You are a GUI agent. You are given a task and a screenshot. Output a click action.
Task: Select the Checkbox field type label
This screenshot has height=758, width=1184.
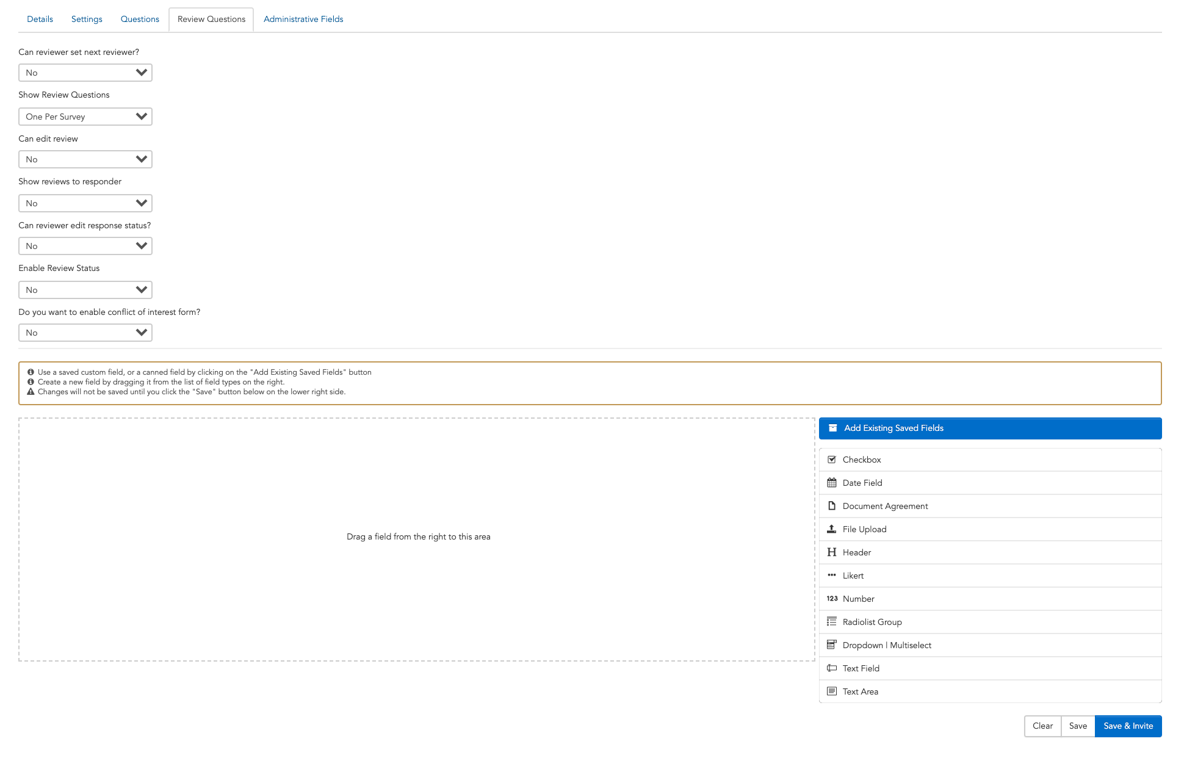862,460
